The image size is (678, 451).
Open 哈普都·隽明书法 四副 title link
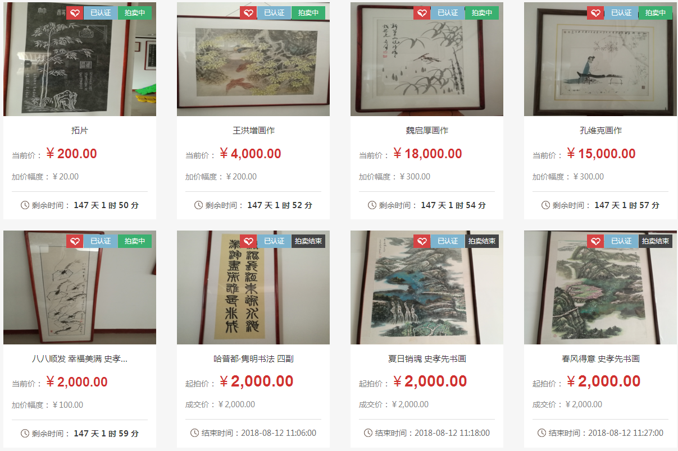click(253, 358)
